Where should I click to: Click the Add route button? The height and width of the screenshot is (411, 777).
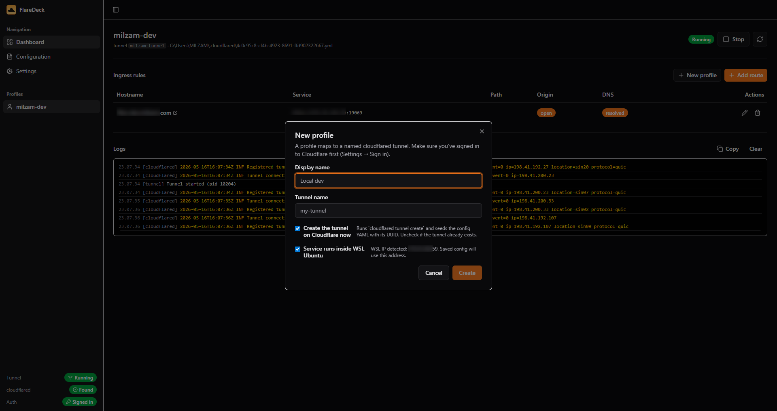(x=746, y=75)
